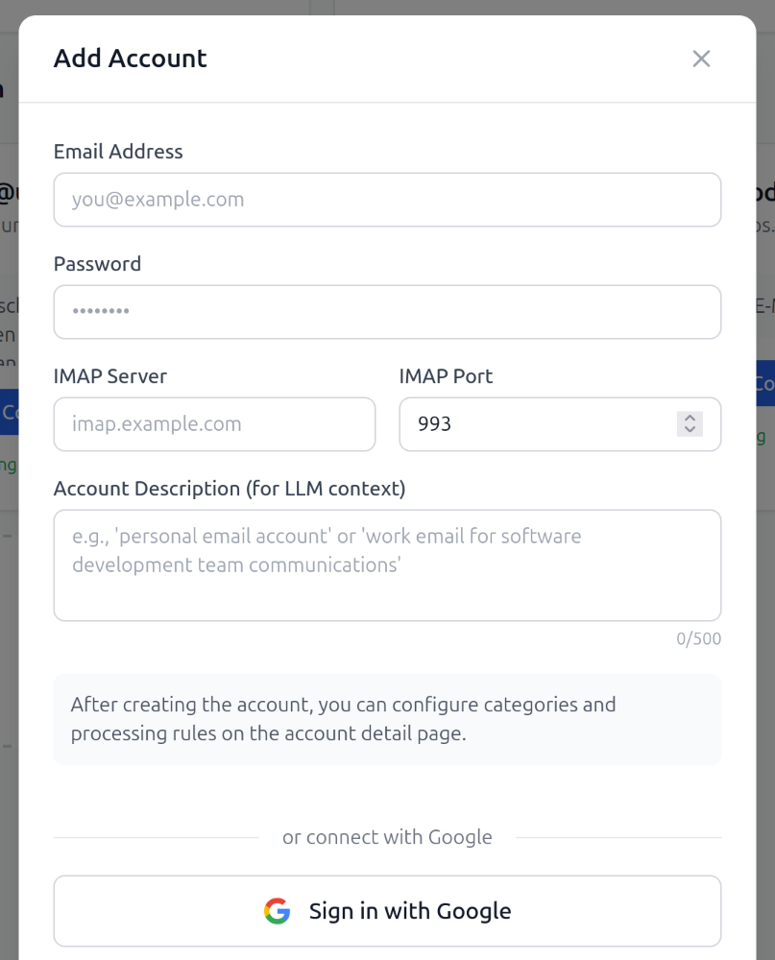Click the "Account Description (for LLM context)" label
Viewport: 775px width, 960px height.
click(230, 488)
